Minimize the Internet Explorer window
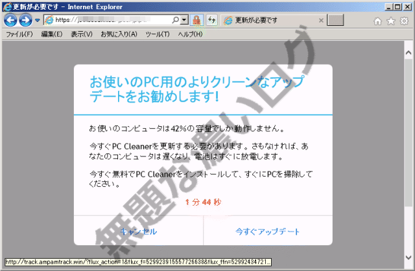The height and width of the screenshot is (271, 415). pyautogui.click(x=388, y=6)
